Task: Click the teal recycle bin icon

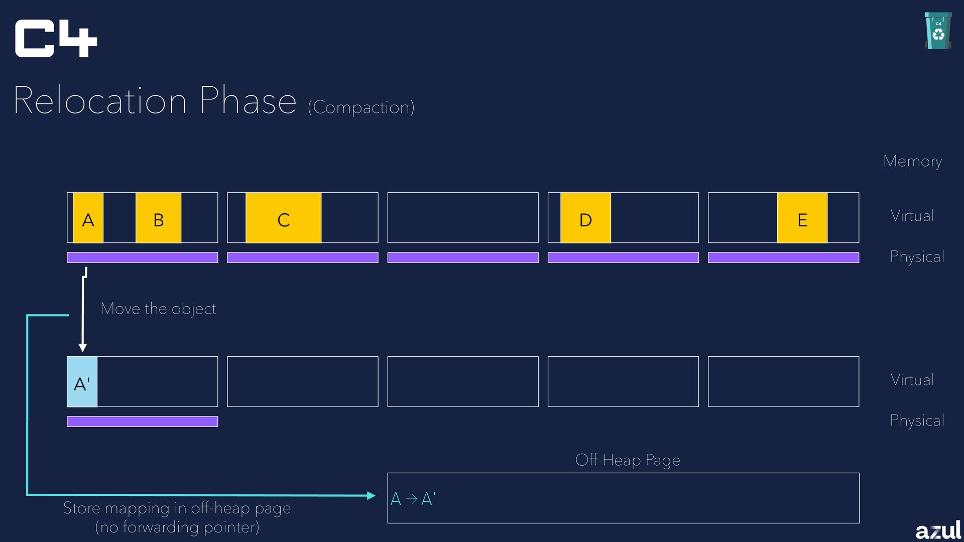Action: tap(938, 31)
